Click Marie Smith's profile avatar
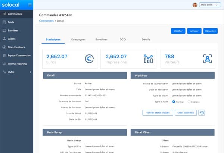Screen dimensions: 224x153 coord(195,5)
